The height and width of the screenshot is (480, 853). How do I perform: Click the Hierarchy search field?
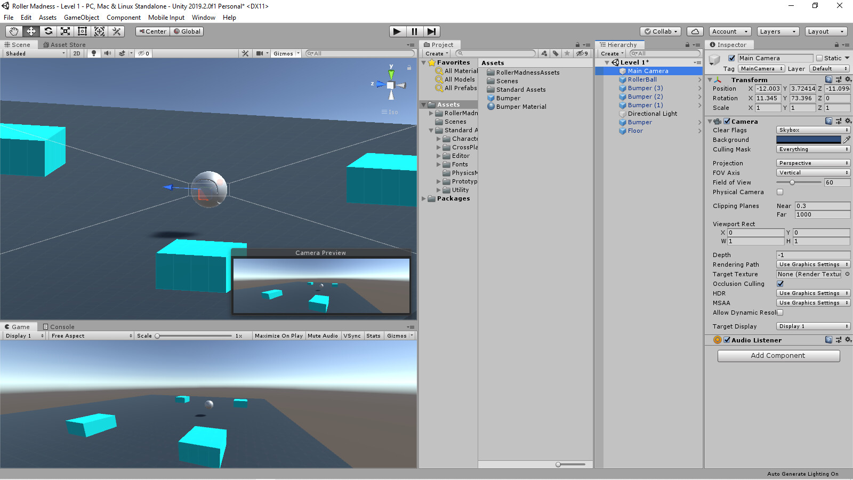point(665,53)
